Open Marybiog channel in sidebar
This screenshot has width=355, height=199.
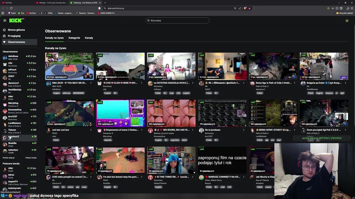19,104
